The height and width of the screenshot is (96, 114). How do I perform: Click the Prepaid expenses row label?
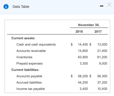click(29, 64)
